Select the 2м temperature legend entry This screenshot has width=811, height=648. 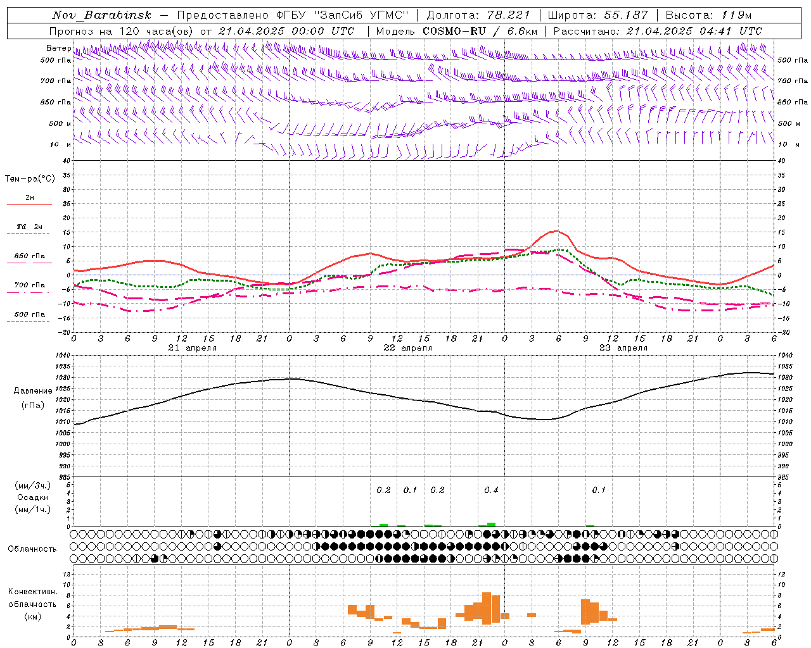[x=30, y=197]
